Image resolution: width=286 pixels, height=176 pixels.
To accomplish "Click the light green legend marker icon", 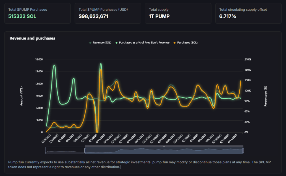I will (117, 43).
